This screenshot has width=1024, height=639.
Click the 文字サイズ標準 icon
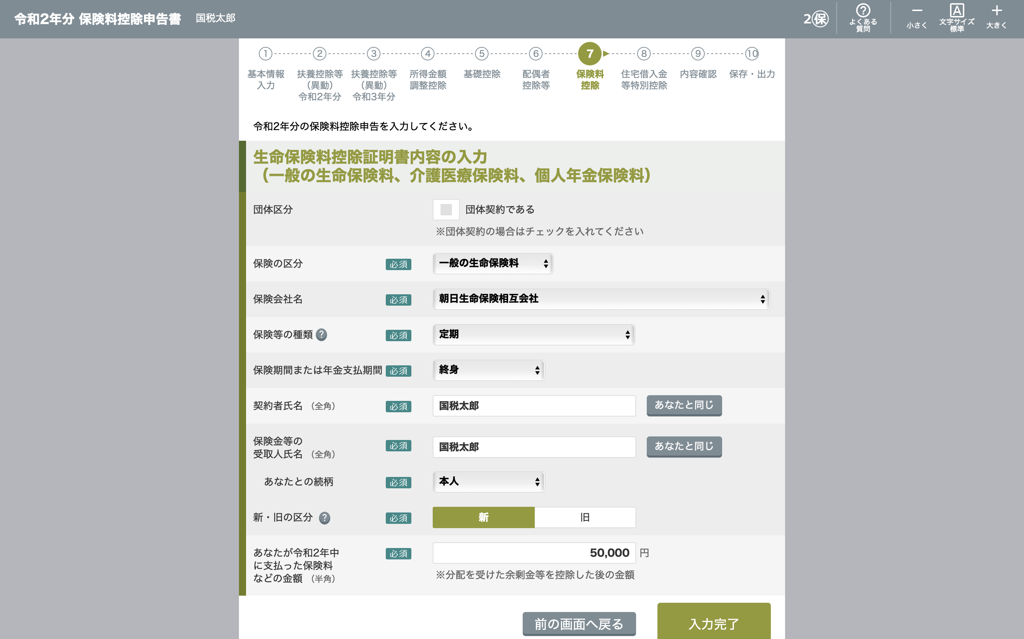click(956, 17)
